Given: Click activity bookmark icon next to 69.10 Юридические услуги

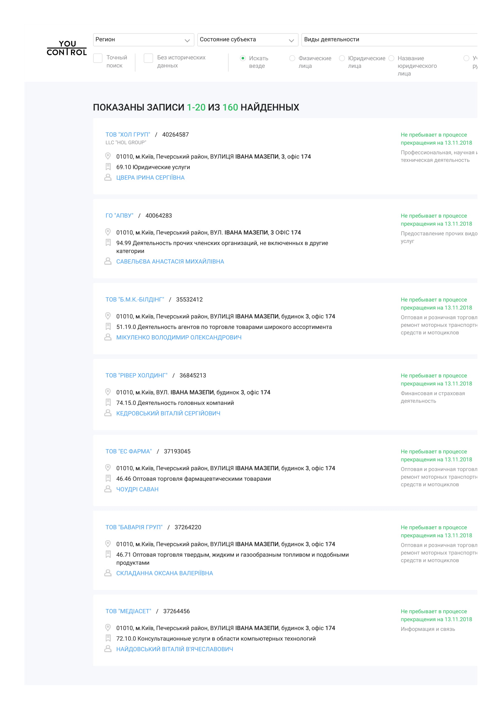Looking at the screenshot, I should tap(108, 167).
